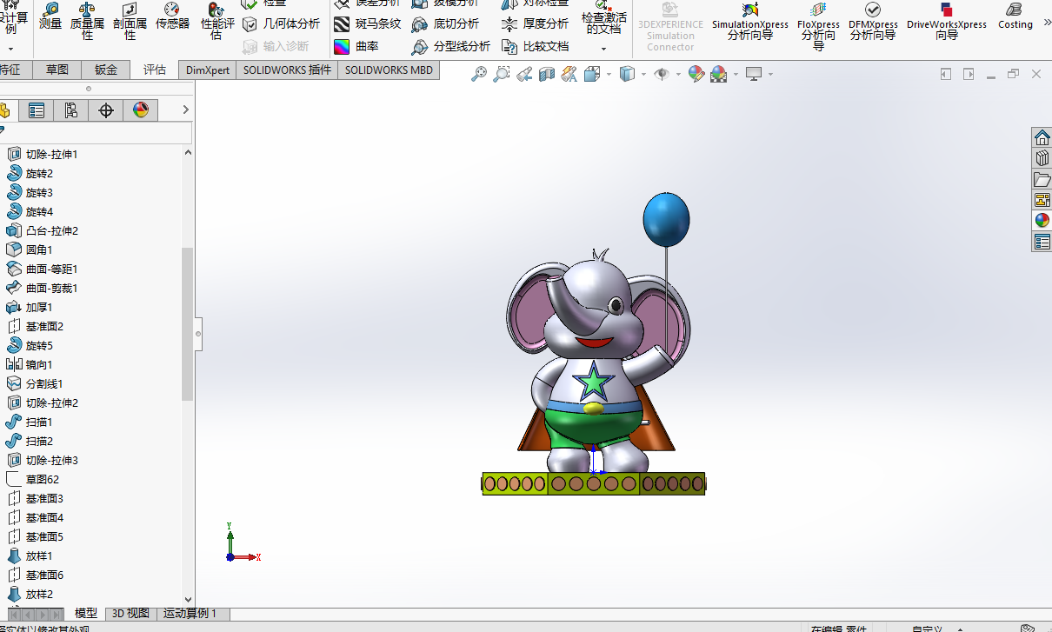Open the 传感器 sensor tool
Image resolution: width=1052 pixels, height=632 pixels.
[172, 17]
